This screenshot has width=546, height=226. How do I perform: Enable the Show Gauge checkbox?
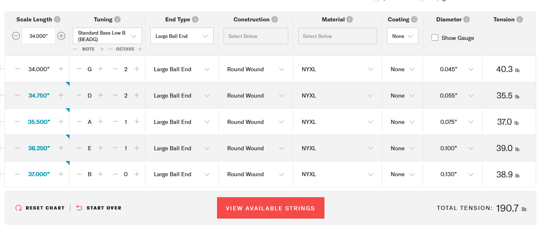[435, 37]
